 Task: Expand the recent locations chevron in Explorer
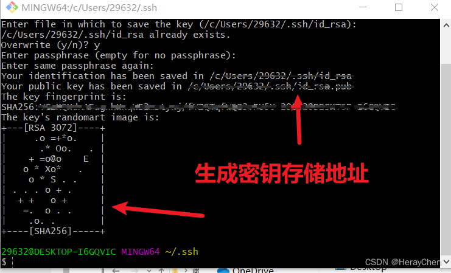pos(149,271)
